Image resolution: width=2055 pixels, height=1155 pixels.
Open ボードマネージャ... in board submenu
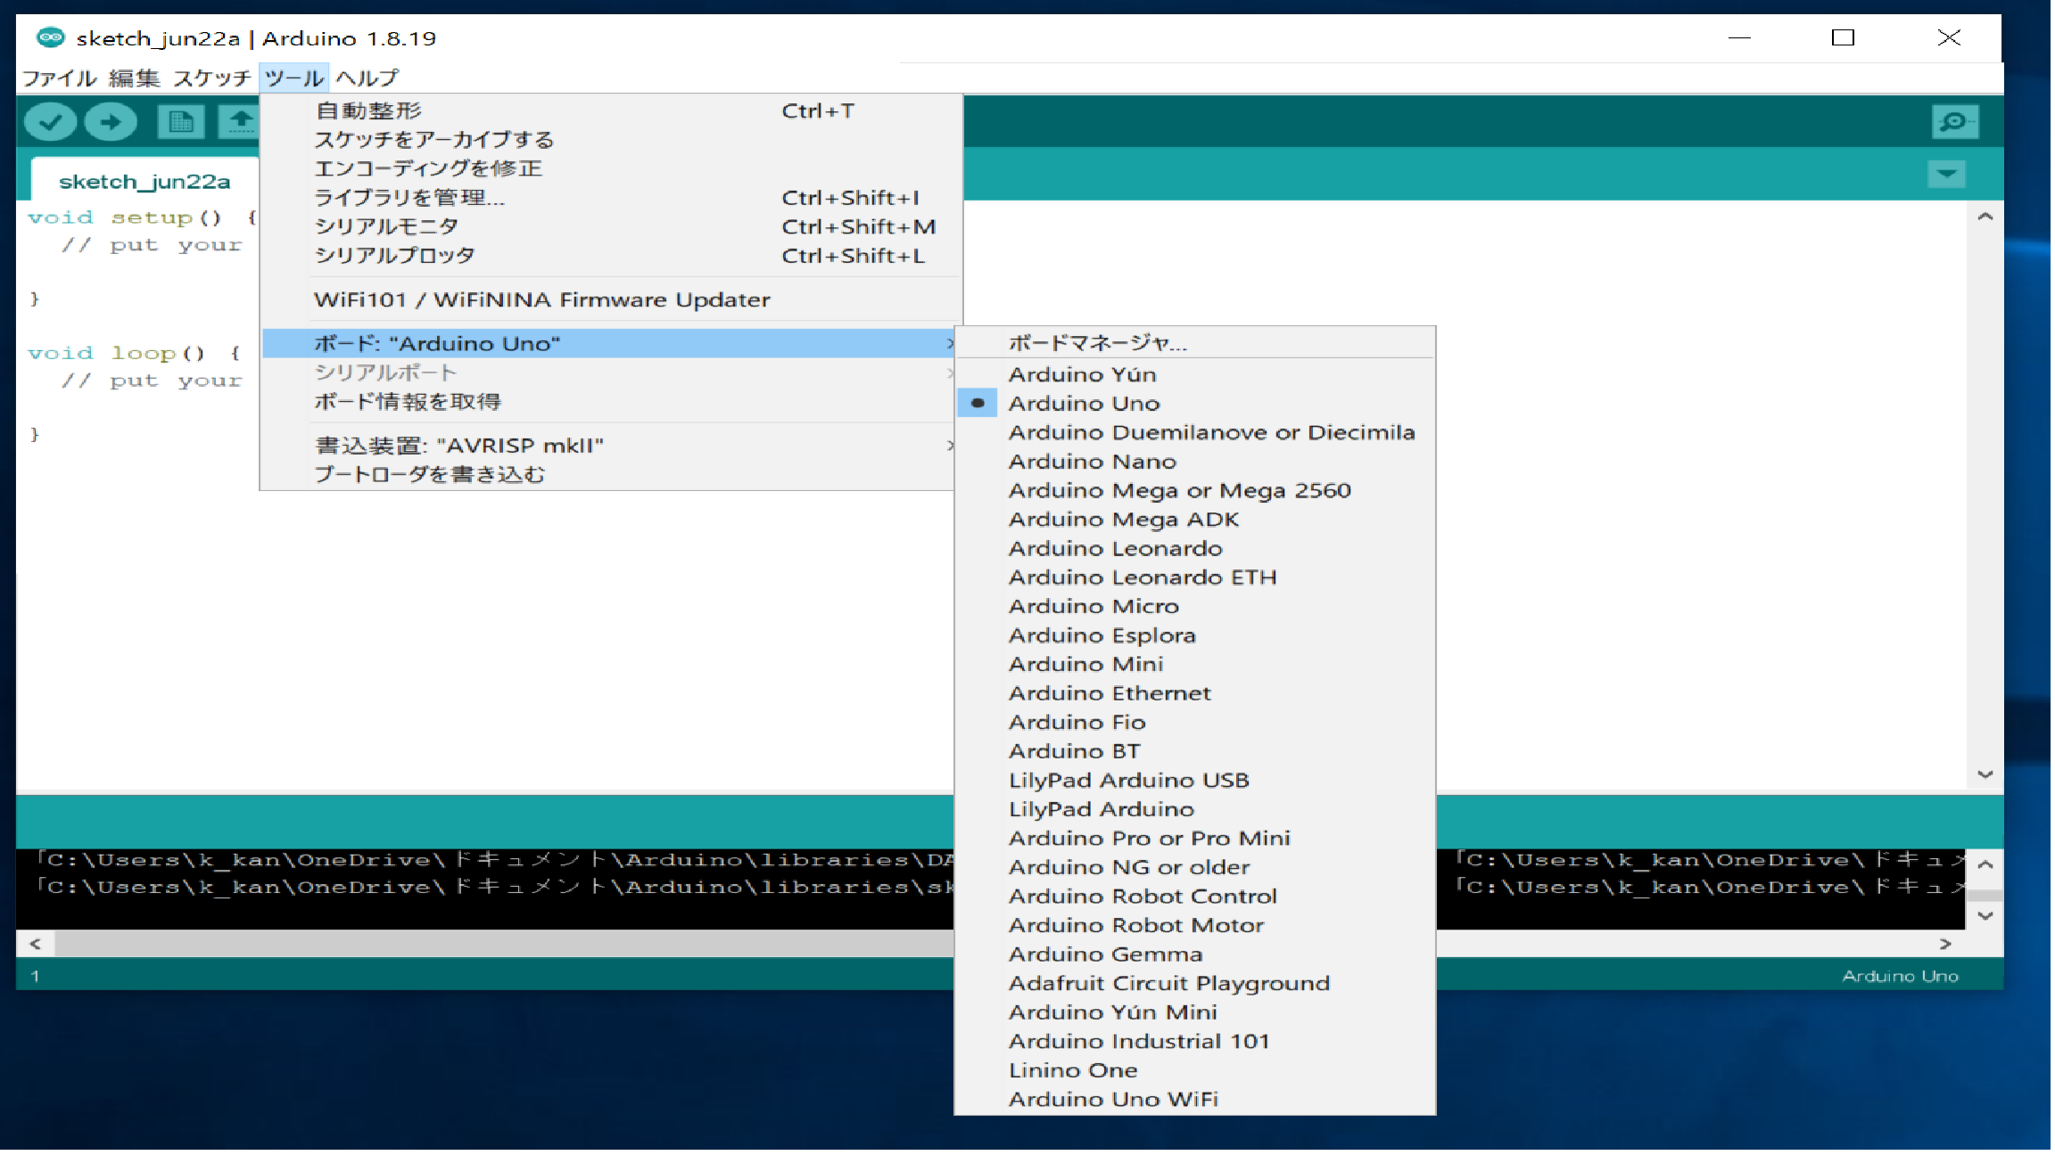pos(1195,343)
